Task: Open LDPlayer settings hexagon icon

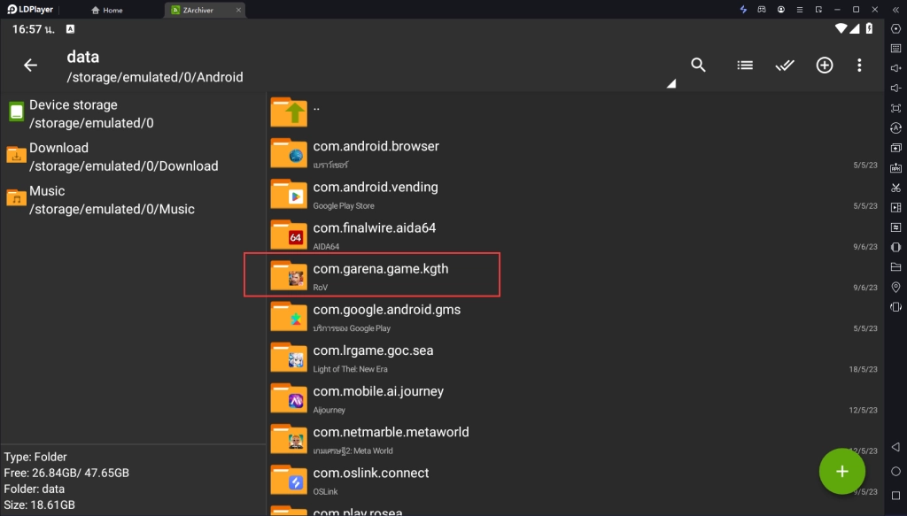Action: (x=895, y=29)
